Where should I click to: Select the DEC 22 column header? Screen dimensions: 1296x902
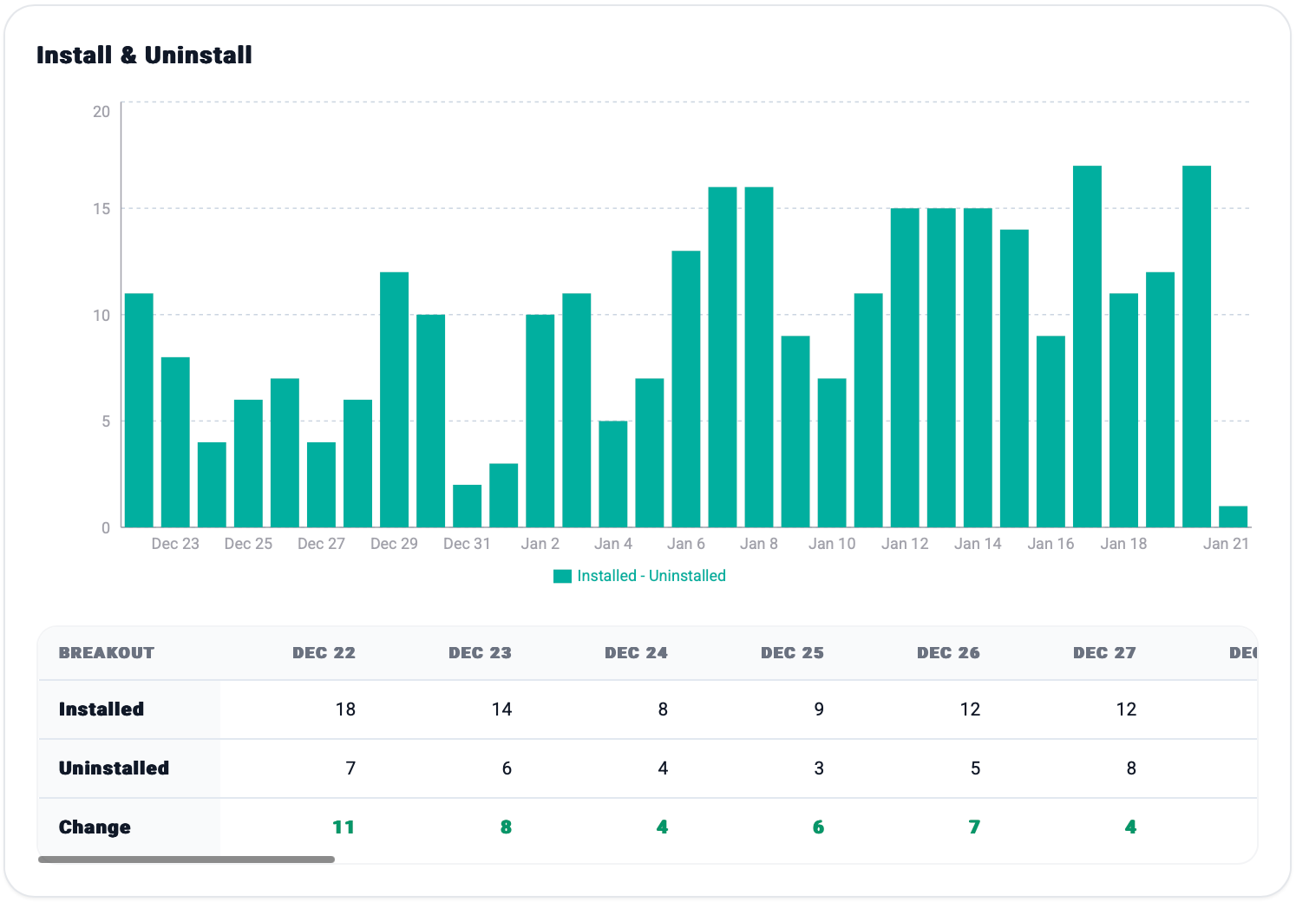(324, 653)
